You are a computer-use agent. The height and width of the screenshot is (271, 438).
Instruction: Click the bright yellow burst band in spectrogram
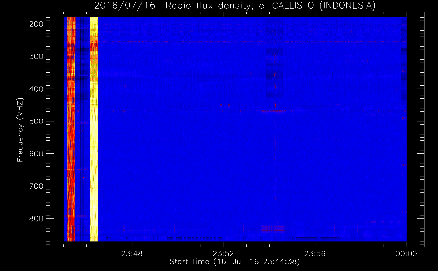[x=94, y=129]
